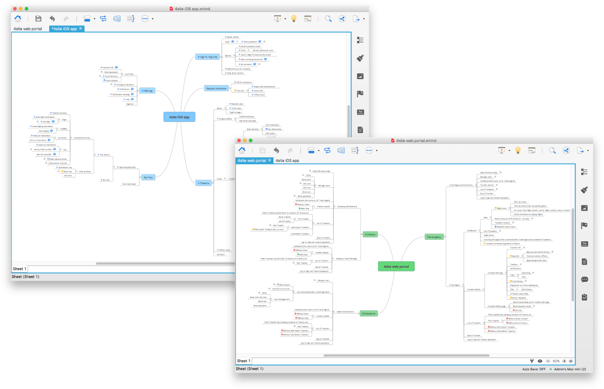The width and height of the screenshot is (604, 389).
Task: Click export icon in iOS app window
Action: click(356, 19)
